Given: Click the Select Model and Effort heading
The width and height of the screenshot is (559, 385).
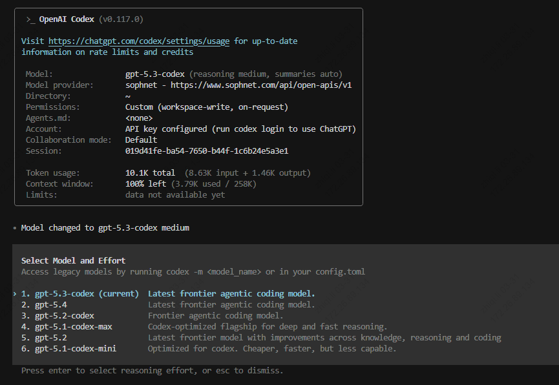Looking at the screenshot, I should coord(73,261).
